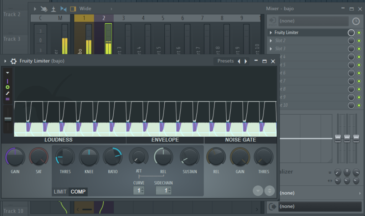Click noise gate THRES knob
The height and width of the screenshot is (216, 365).
263,157
